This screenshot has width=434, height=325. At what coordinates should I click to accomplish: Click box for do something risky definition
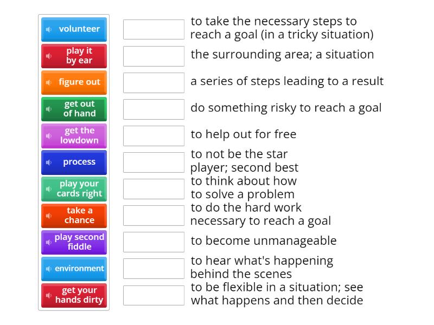154,109
